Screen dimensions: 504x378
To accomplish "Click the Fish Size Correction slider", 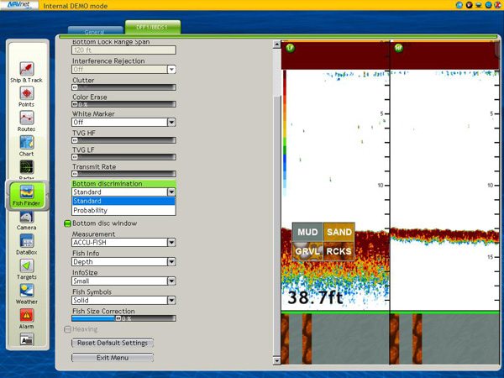I will pos(123,319).
